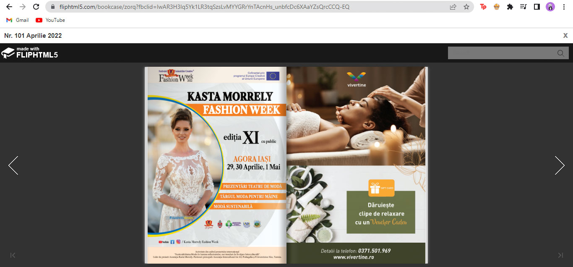
Task: Click the European Union flag emblem
Action: [273, 76]
